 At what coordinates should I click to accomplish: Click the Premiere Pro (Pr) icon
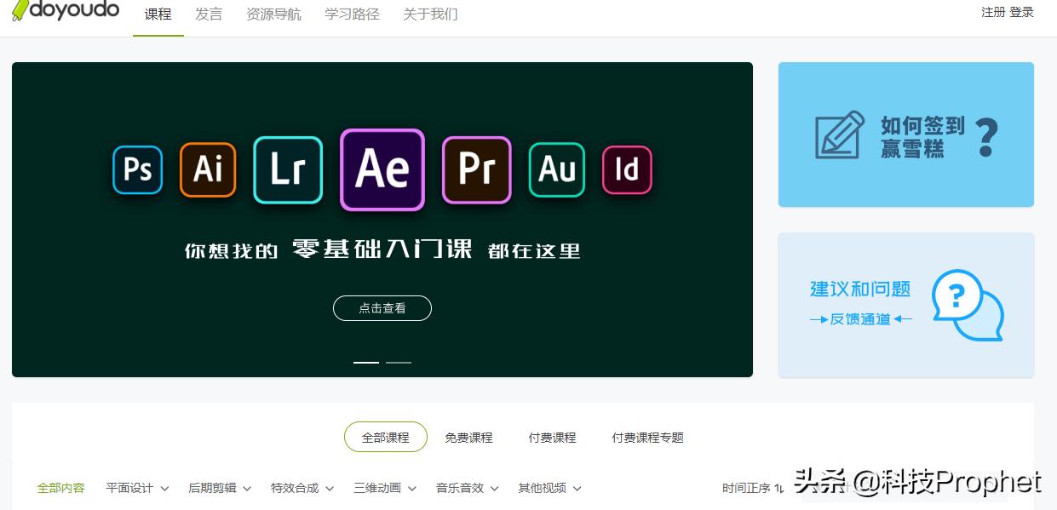(475, 169)
